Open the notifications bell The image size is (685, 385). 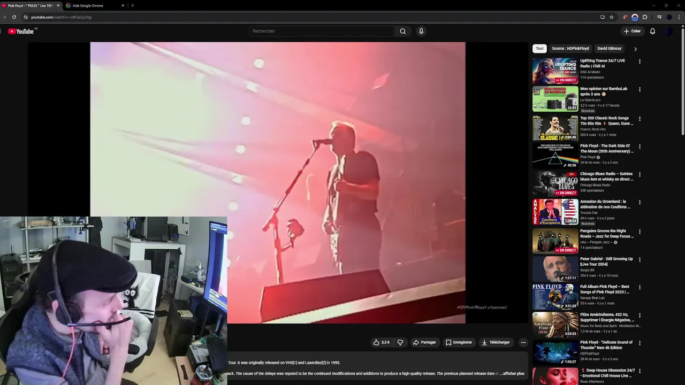(652, 31)
